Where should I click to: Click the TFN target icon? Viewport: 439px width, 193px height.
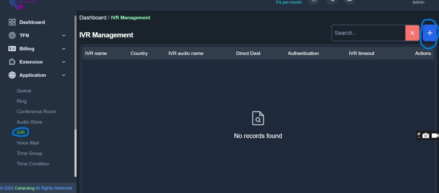click(x=12, y=35)
